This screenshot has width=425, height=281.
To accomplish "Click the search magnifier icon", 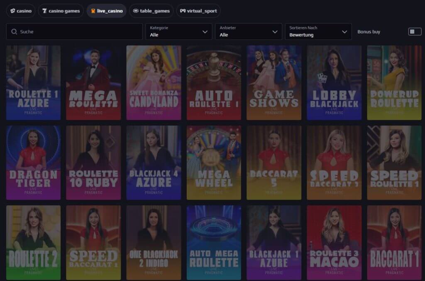I will click(x=14, y=32).
